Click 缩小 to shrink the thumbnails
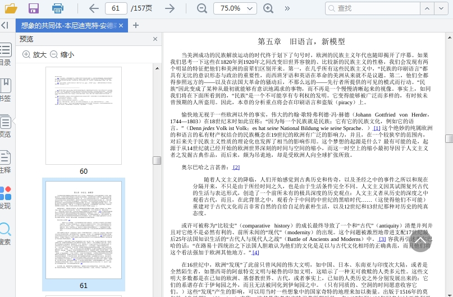453x297 pixels. click(x=62, y=54)
